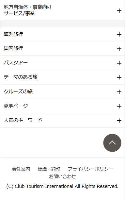125x200 pixels.
Task: Click plus icon next to 海外旅行
Action: coord(119,34)
